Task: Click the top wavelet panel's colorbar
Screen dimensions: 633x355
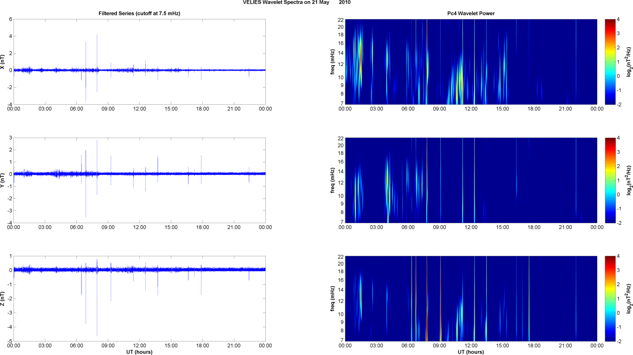Action: click(x=610, y=62)
